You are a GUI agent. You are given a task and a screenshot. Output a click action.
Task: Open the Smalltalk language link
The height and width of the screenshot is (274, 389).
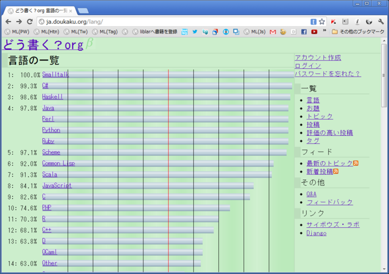tap(56, 74)
